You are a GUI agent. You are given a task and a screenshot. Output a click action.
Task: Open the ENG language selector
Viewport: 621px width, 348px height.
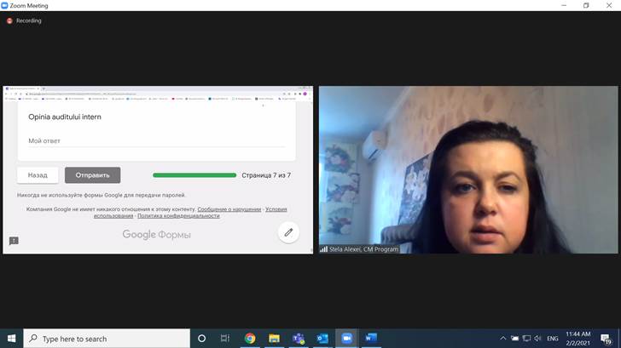pos(553,339)
